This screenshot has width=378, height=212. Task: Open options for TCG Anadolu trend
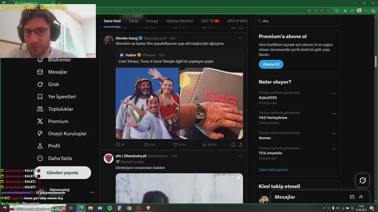pyautogui.click(x=334, y=149)
